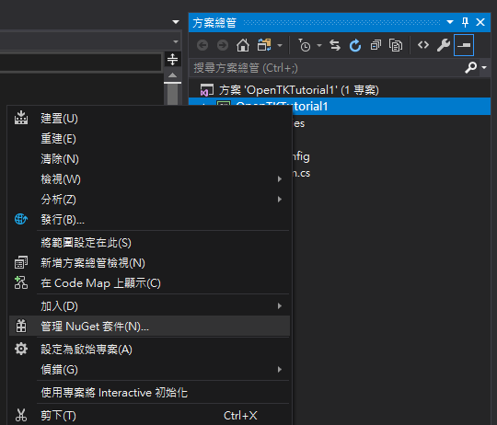This screenshot has width=497, height=425.
Task: Click the editor scrollbar up arrow
Action: [x=172, y=75]
